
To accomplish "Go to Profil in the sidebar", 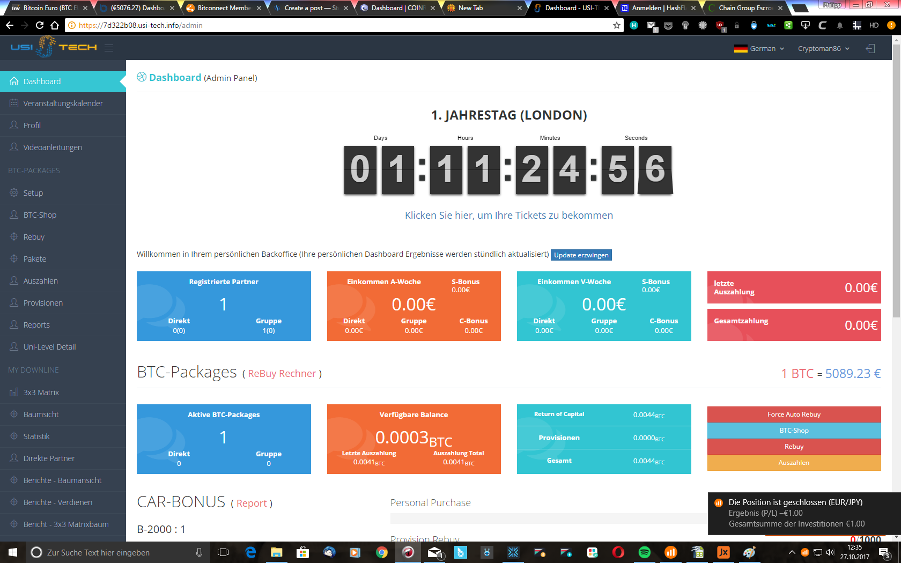I will (x=63, y=125).
